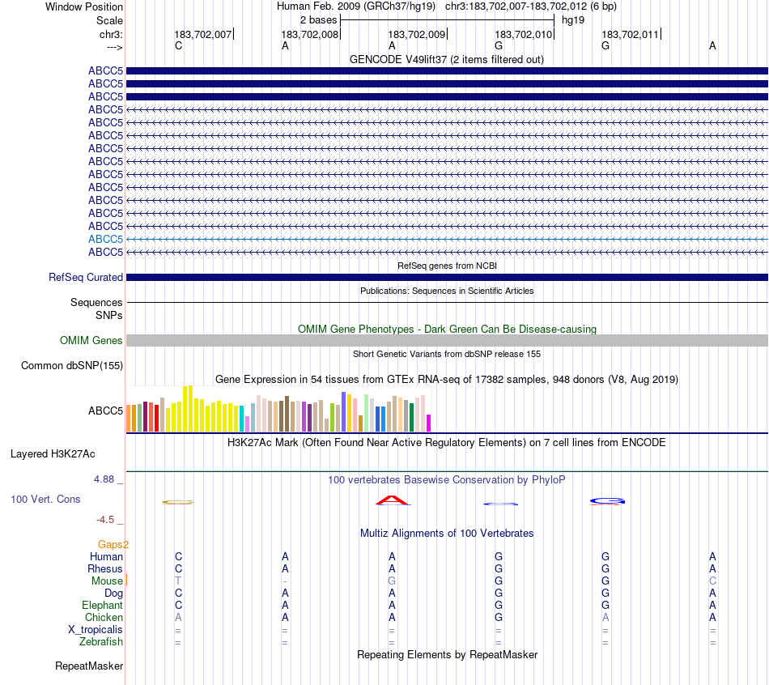769x685 pixels.
Task: Click the -4.5 PhyloP lower scale value
Action: point(105,519)
